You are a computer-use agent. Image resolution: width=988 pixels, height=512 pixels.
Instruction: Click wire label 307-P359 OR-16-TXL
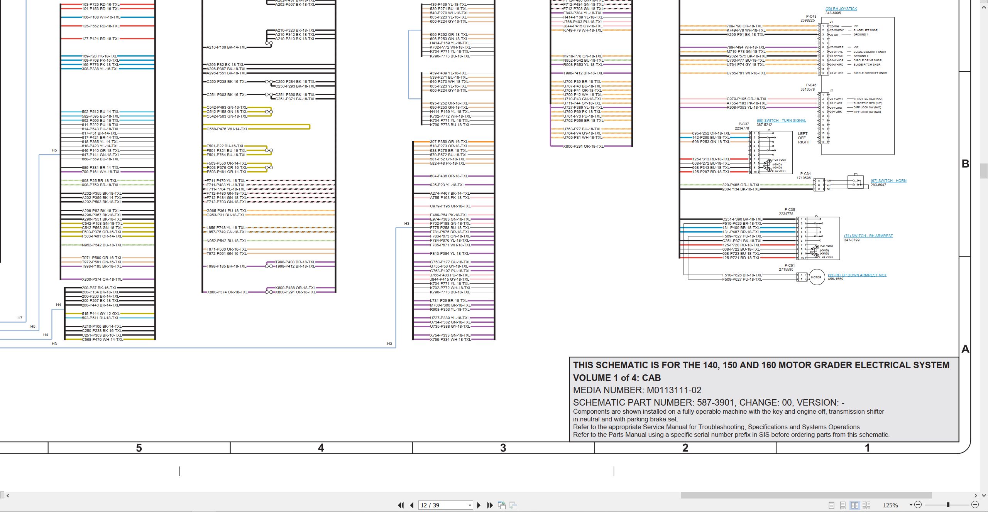449,142
